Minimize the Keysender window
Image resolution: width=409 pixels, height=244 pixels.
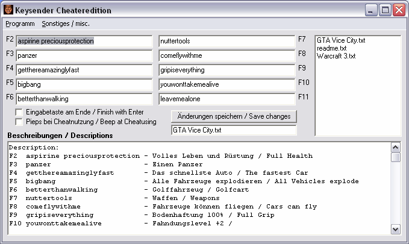[x=372, y=10]
